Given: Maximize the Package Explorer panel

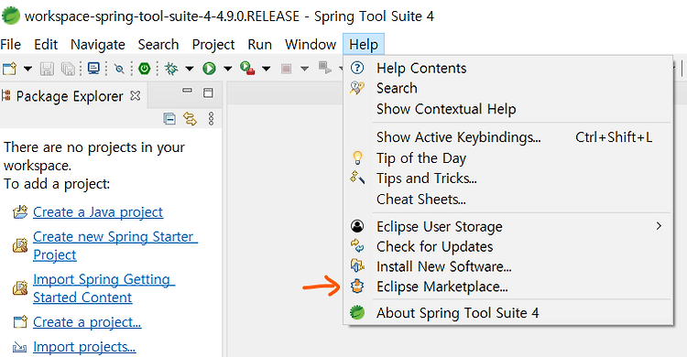Looking at the screenshot, I should 208,92.
